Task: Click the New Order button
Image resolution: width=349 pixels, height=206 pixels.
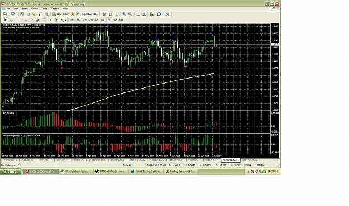Action: pos(60,14)
